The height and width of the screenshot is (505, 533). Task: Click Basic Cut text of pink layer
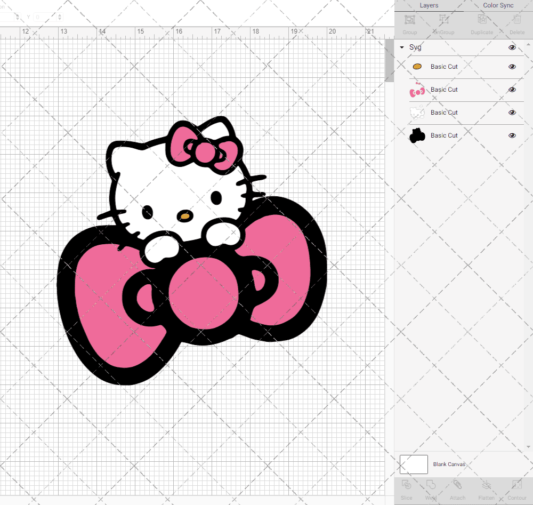click(x=444, y=90)
